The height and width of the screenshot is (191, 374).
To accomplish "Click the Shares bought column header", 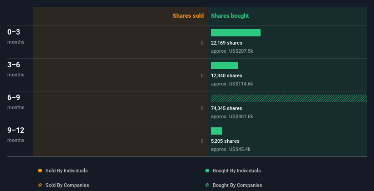I will tap(230, 16).
